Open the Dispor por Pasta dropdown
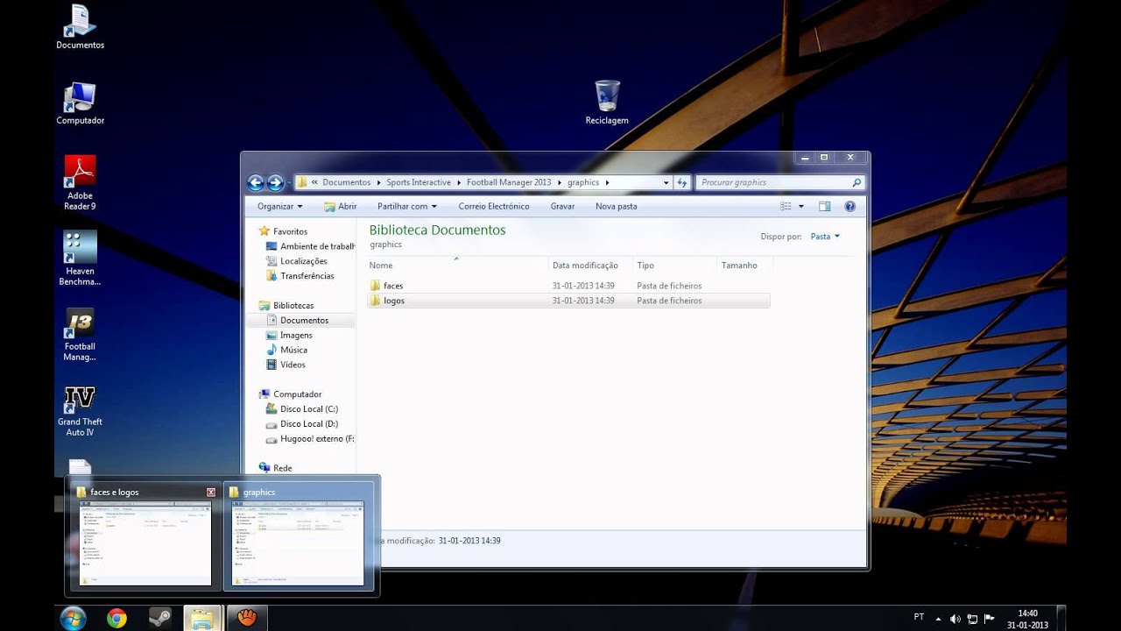The height and width of the screenshot is (631, 1121). [825, 237]
